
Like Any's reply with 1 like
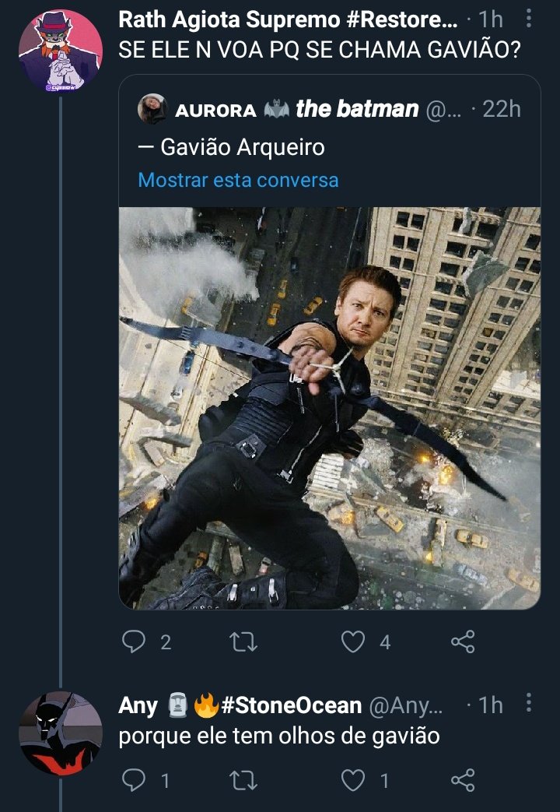353,780
